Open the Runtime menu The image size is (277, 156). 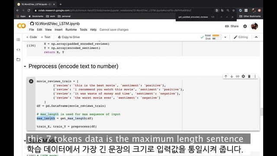pyautogui.click(x=71, y=30)
